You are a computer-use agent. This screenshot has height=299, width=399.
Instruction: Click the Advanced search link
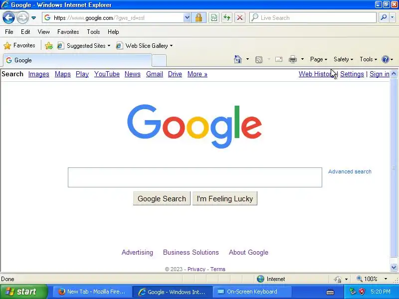pos(350,171)
